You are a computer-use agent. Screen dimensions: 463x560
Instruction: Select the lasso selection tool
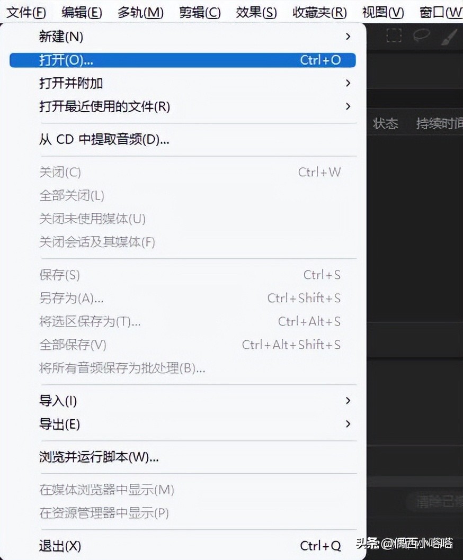pos(420,35)
